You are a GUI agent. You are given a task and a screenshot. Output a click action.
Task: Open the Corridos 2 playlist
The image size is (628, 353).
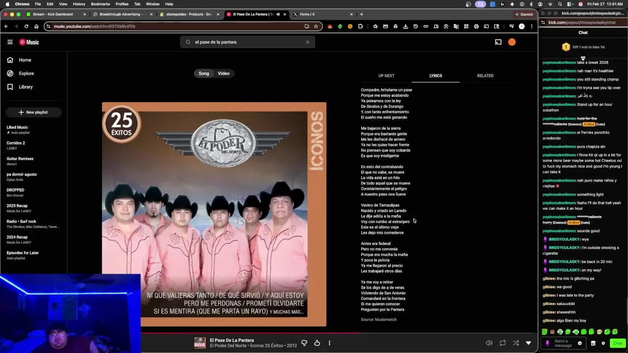(16, 145)
